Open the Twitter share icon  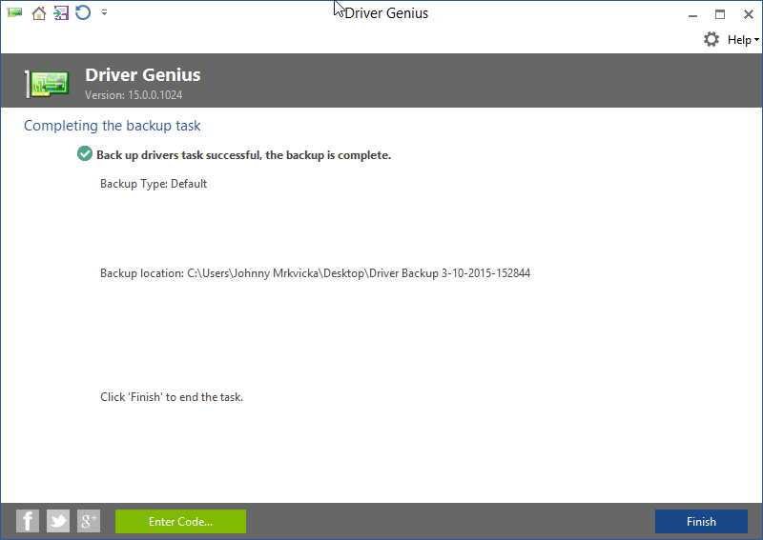[x=58, y=521]
